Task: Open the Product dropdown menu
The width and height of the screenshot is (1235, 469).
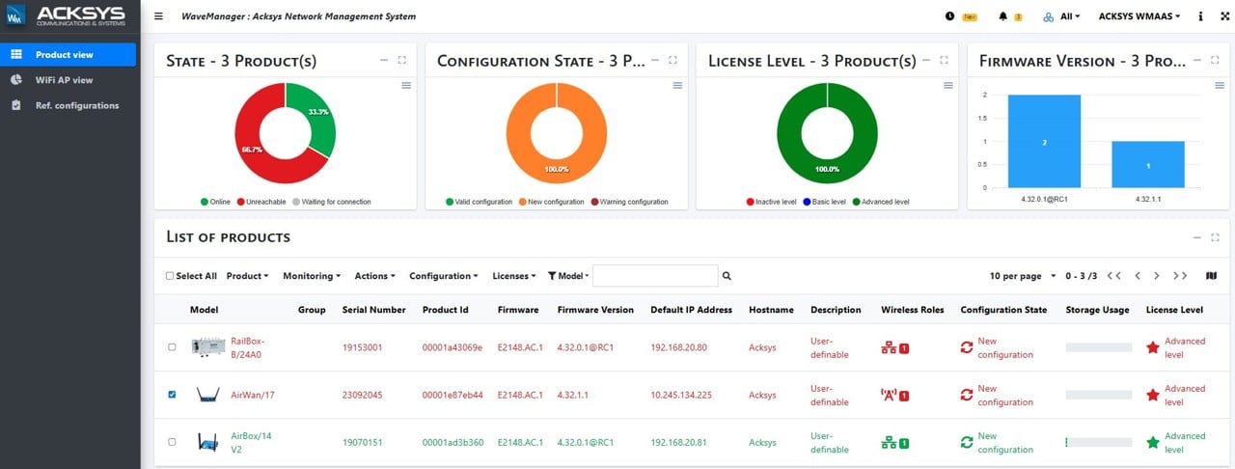Action: [247, 276]
